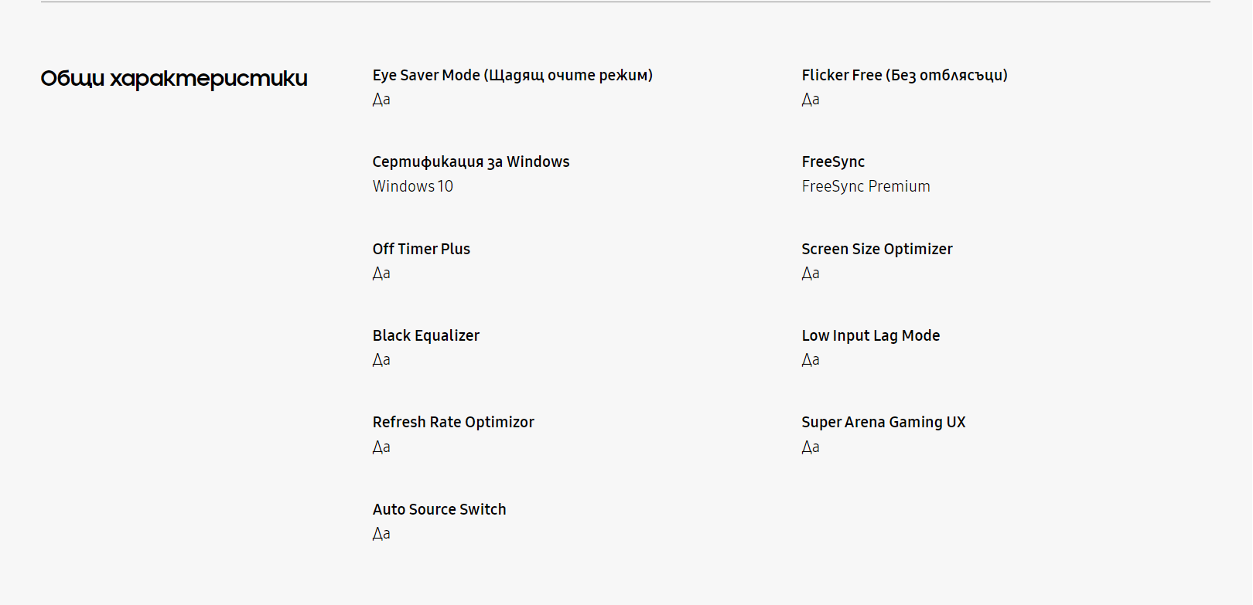Click the Windows 10 value text
Screen dimensions: 1253x605
tap(413, 186)
